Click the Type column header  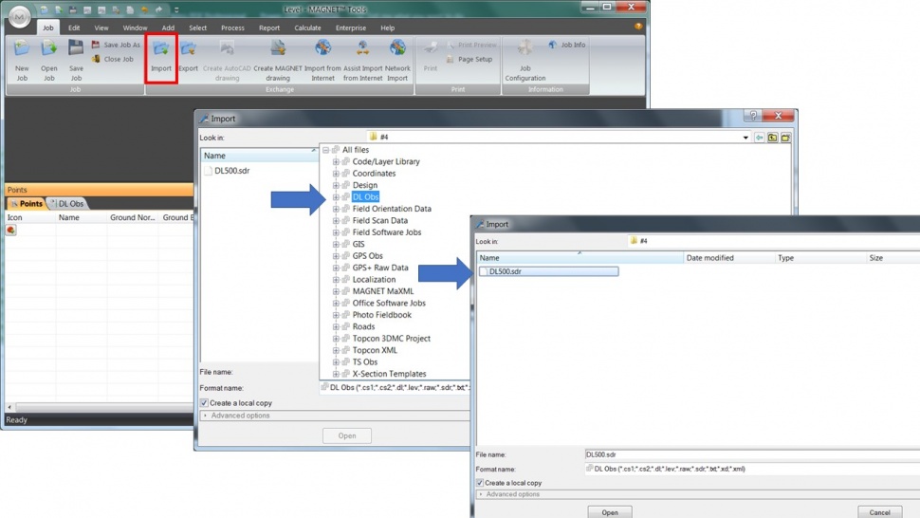pyautogui.click(x=820, y=257)
